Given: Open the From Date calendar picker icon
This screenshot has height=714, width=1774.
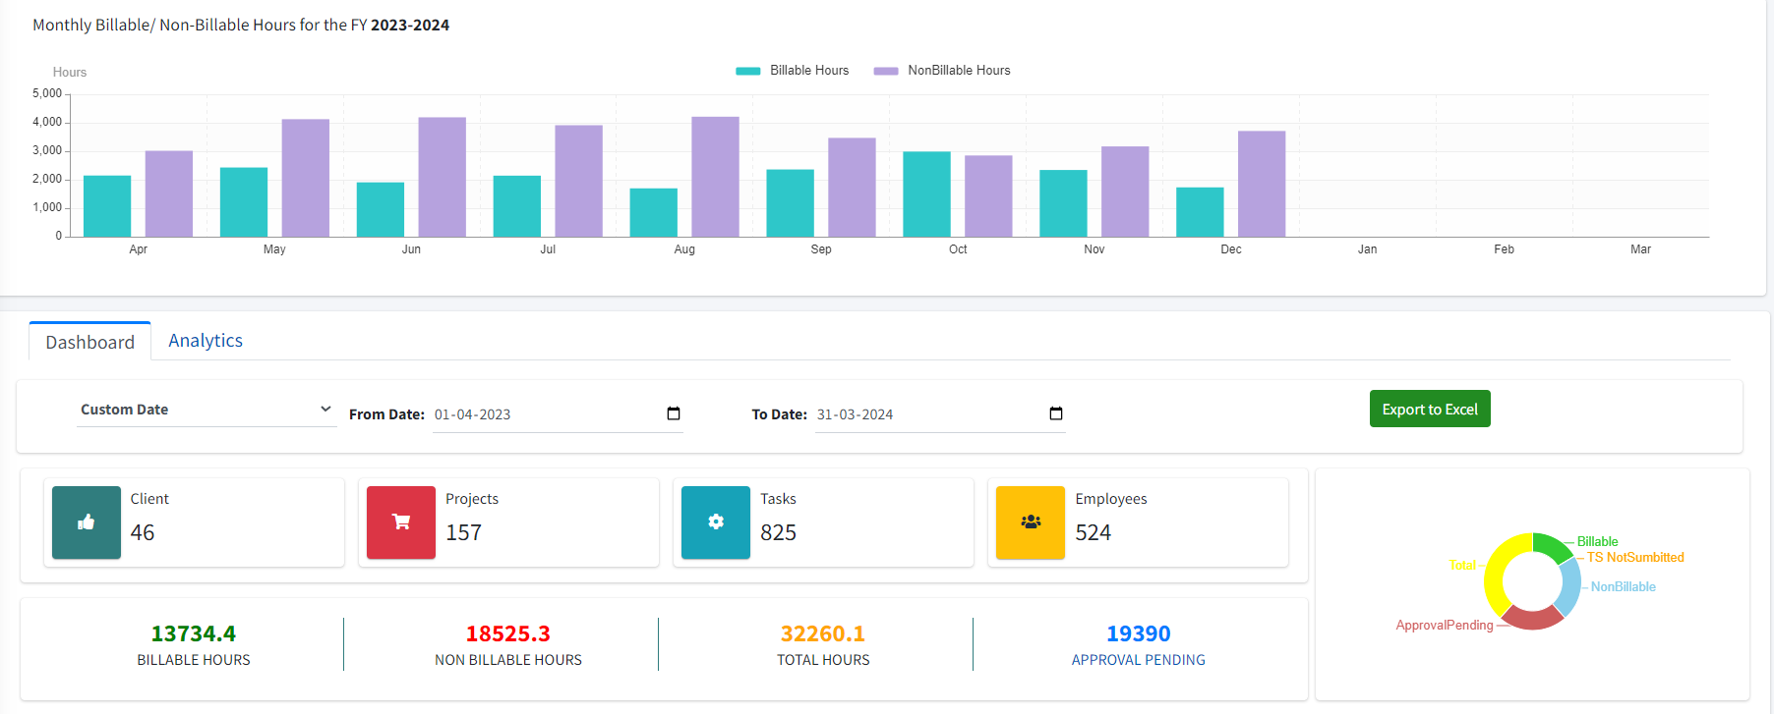Looking at the screenshot, I should click(x=674, y=413).
